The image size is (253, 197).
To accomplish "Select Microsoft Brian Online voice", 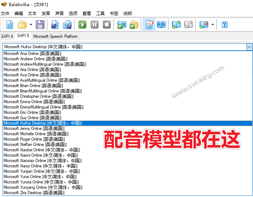I will pos(128,86).
